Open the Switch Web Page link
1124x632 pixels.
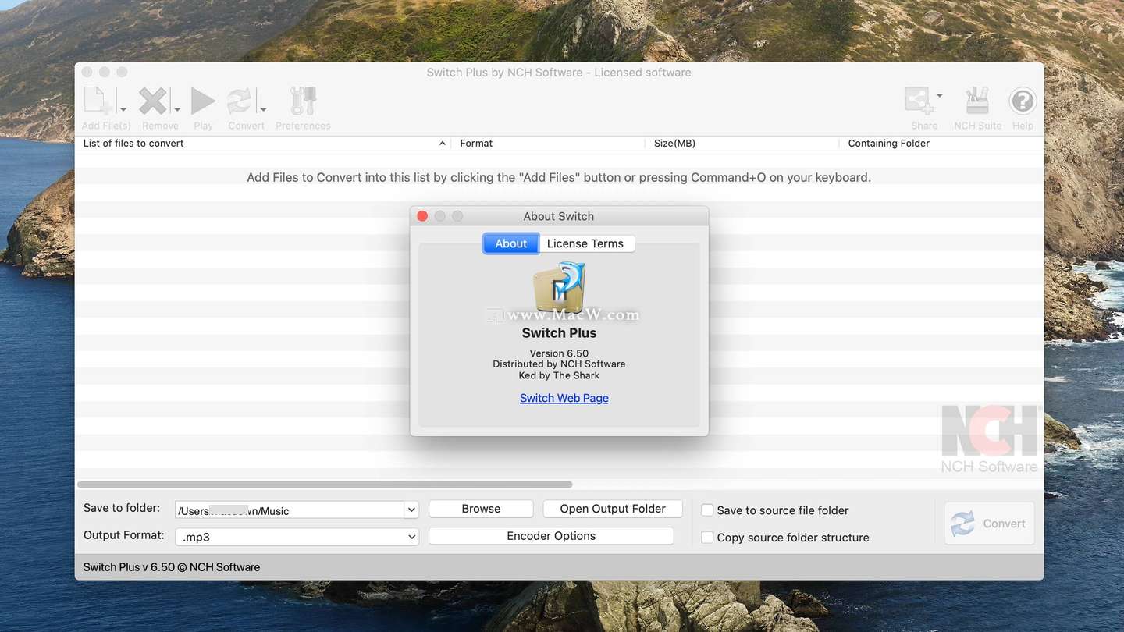click(x=564, y=398)
